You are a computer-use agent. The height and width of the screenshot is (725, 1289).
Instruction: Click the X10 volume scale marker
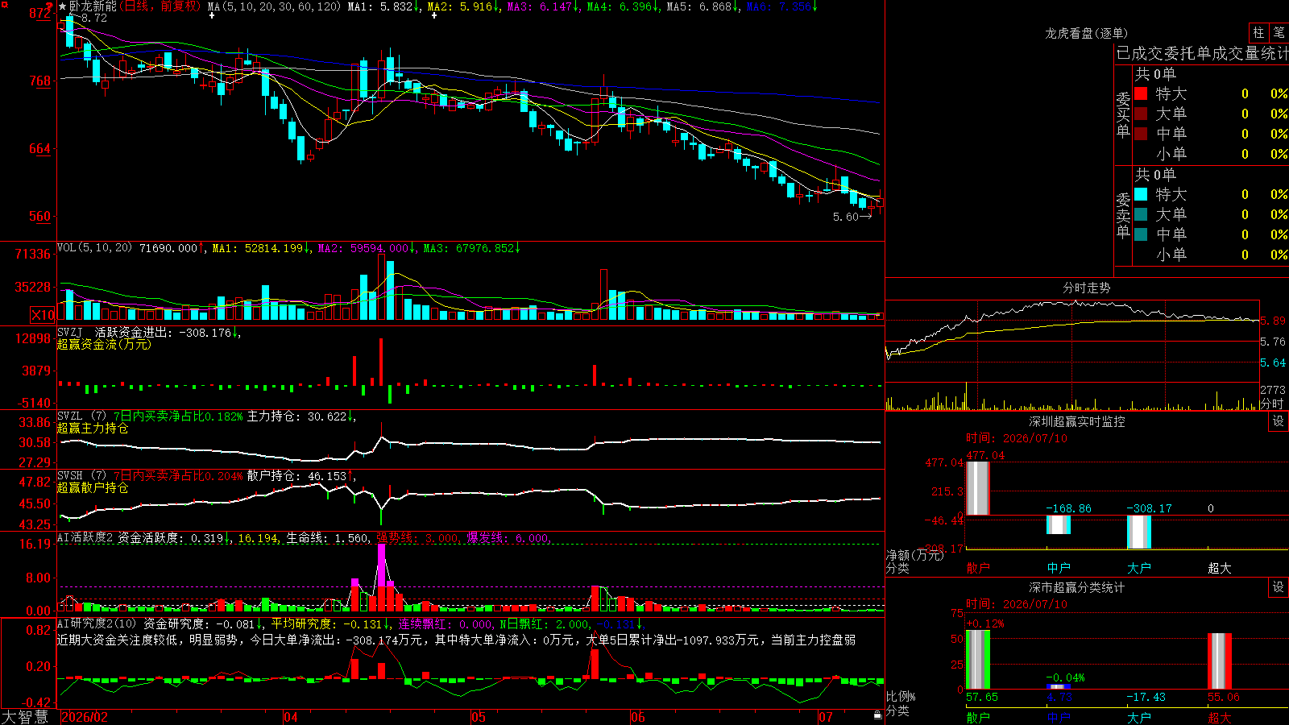[x=43, y=315]
